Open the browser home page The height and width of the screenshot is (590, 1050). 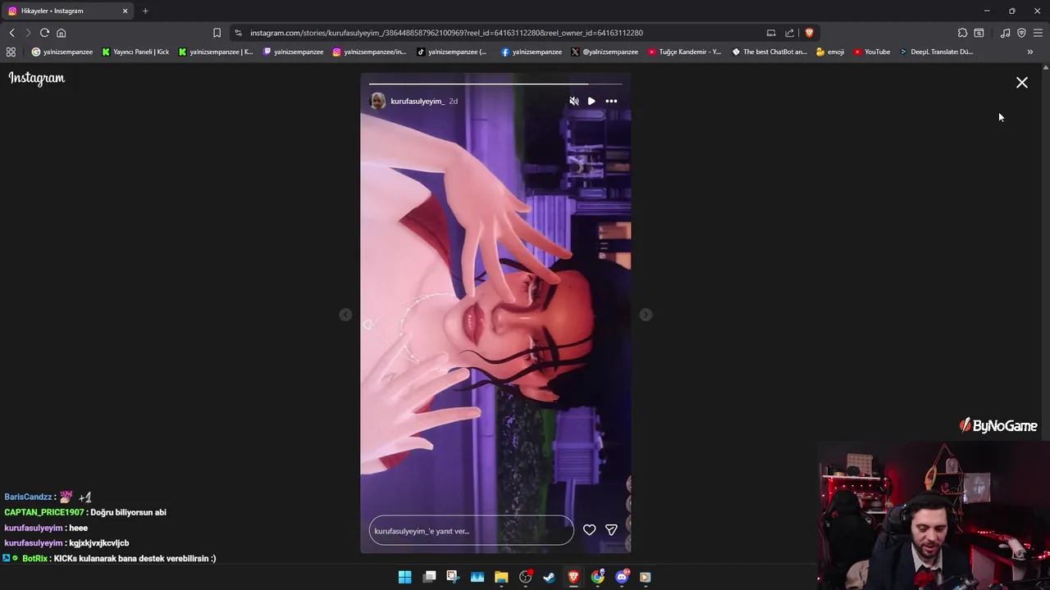point(61,33)
